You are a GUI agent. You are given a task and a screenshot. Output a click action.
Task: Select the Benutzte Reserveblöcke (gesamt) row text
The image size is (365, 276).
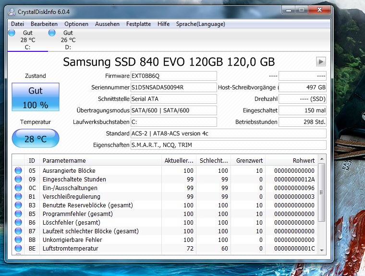pos(88,205)
